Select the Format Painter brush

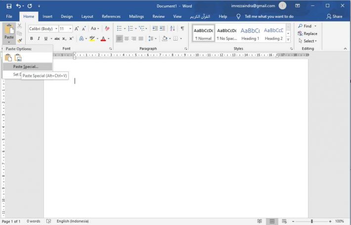click(x=19, y=40)
